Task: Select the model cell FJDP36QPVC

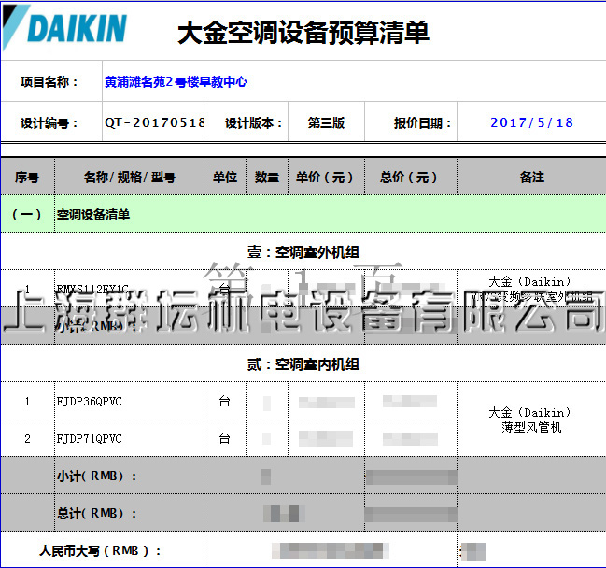Action: (x=129, y=402)
